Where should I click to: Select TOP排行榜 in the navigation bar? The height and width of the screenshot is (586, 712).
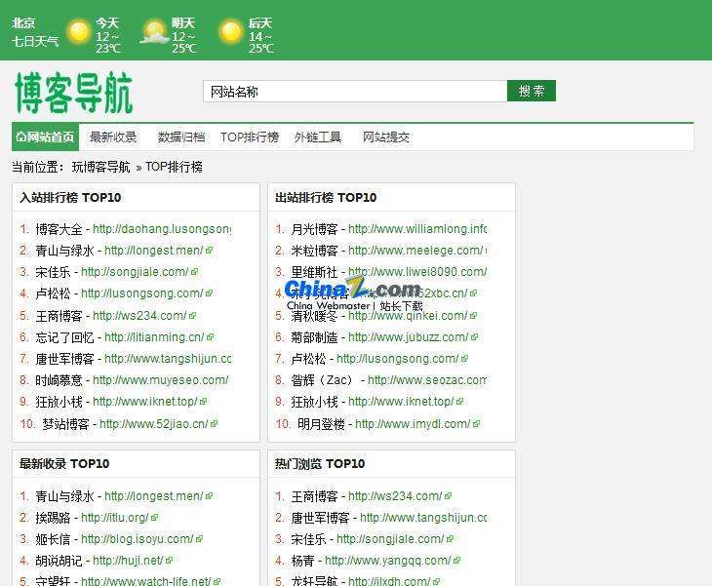250,137
